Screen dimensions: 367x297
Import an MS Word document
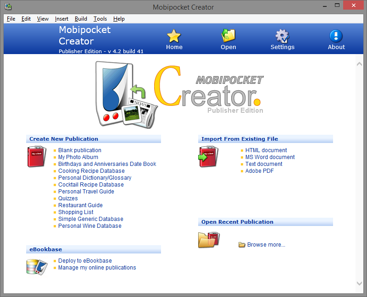(270, 157)
